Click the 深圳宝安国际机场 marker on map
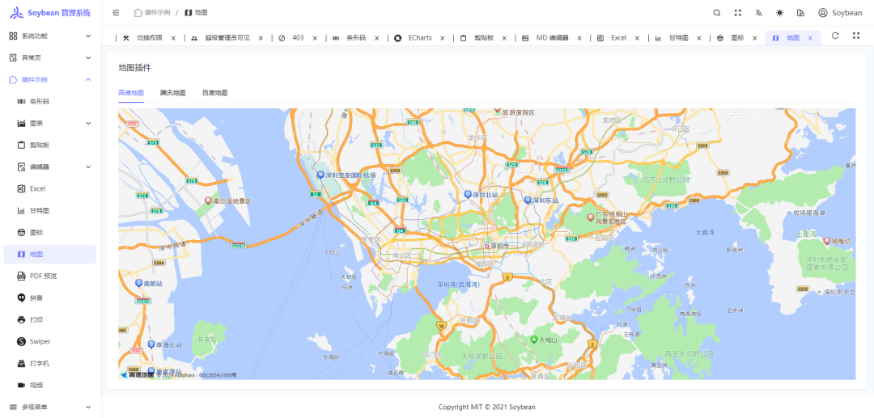 (319, 175)
